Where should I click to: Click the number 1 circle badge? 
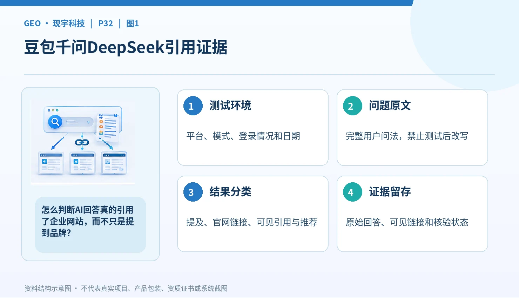193,106
